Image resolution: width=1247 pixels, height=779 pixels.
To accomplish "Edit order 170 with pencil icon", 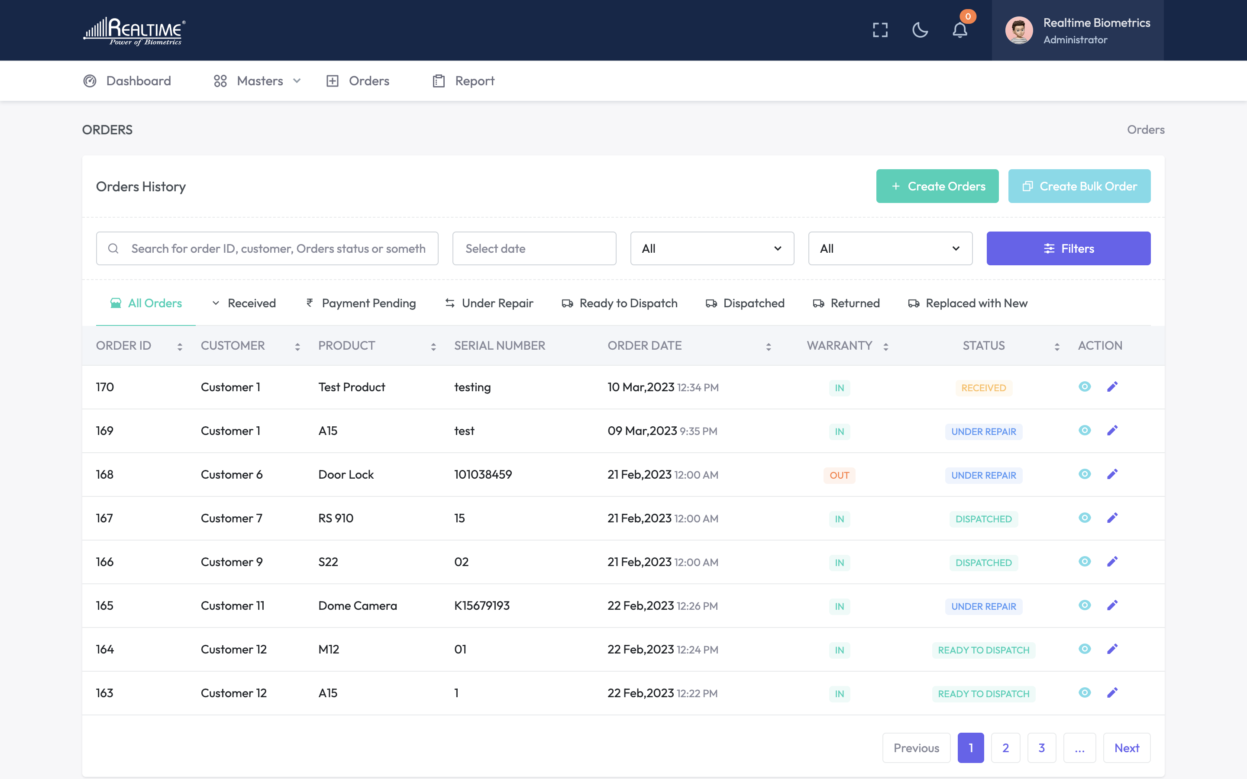I will click(x=1112, y=387).
